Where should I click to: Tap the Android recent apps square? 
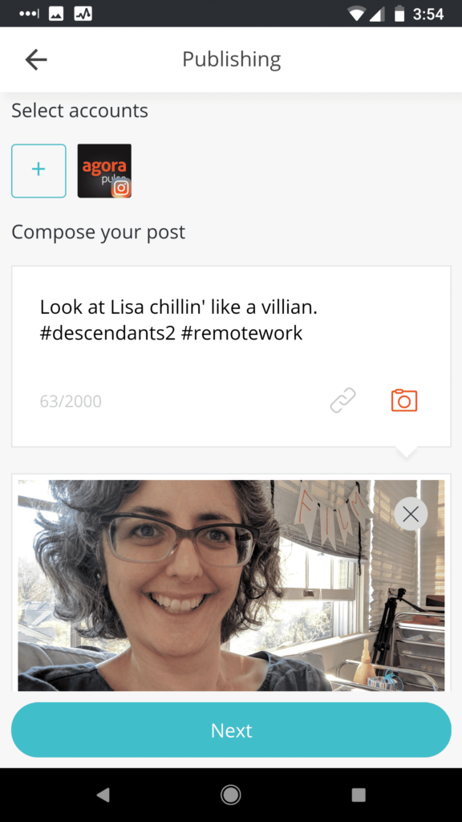click(x=359, y=795)
